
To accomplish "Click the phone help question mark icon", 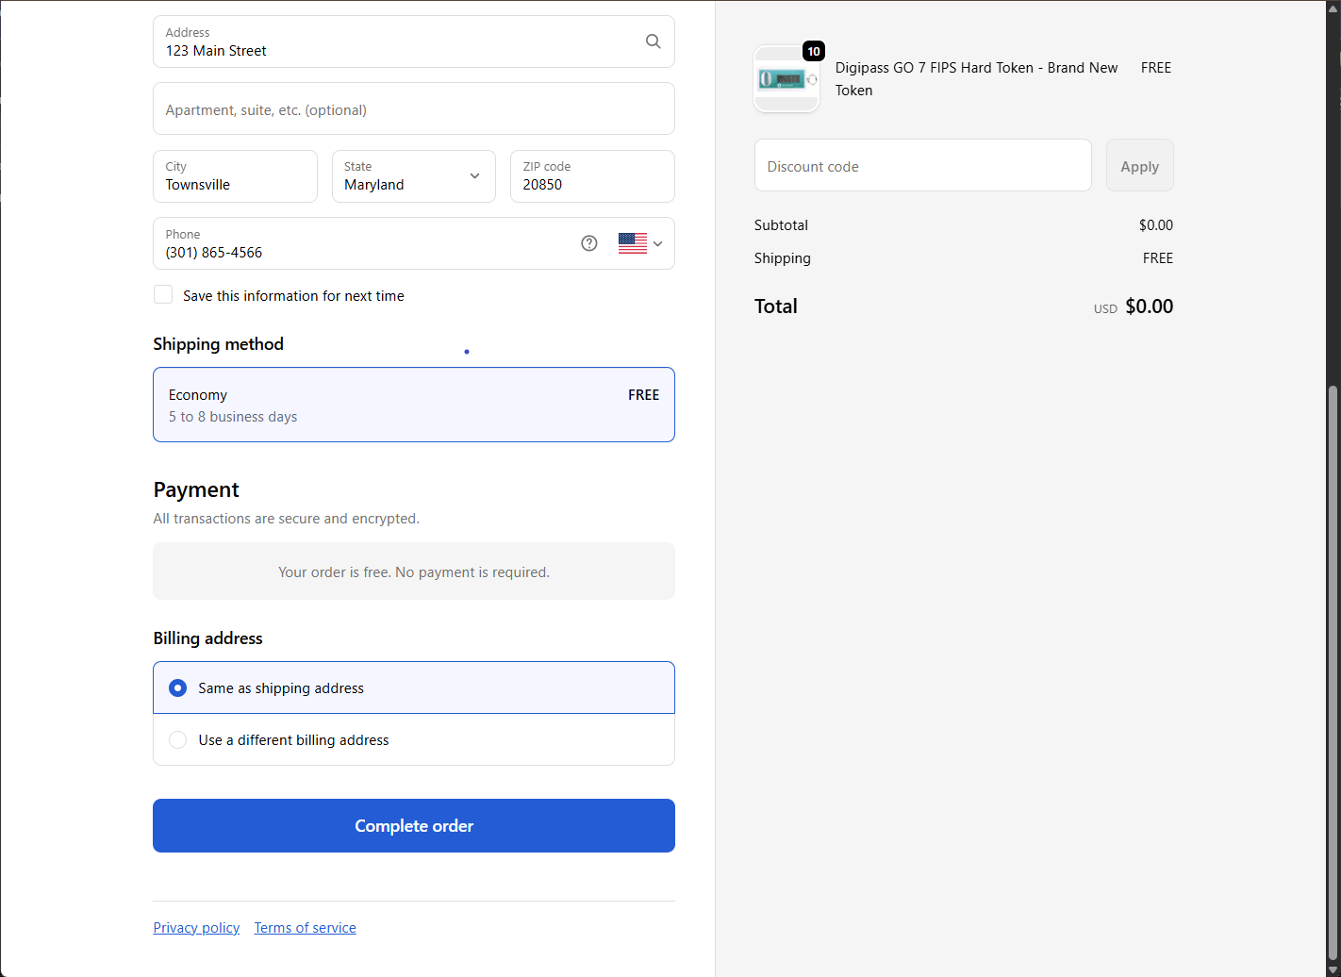I will pos(589,243).
